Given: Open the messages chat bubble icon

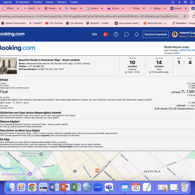Looking at the screenshot, I should click(126, 34).
